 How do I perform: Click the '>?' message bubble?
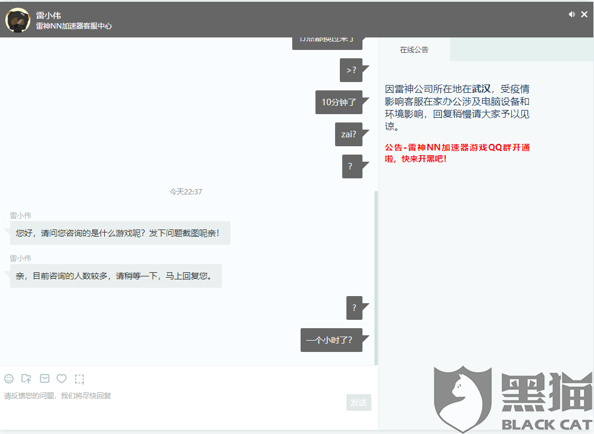[351, 70]
